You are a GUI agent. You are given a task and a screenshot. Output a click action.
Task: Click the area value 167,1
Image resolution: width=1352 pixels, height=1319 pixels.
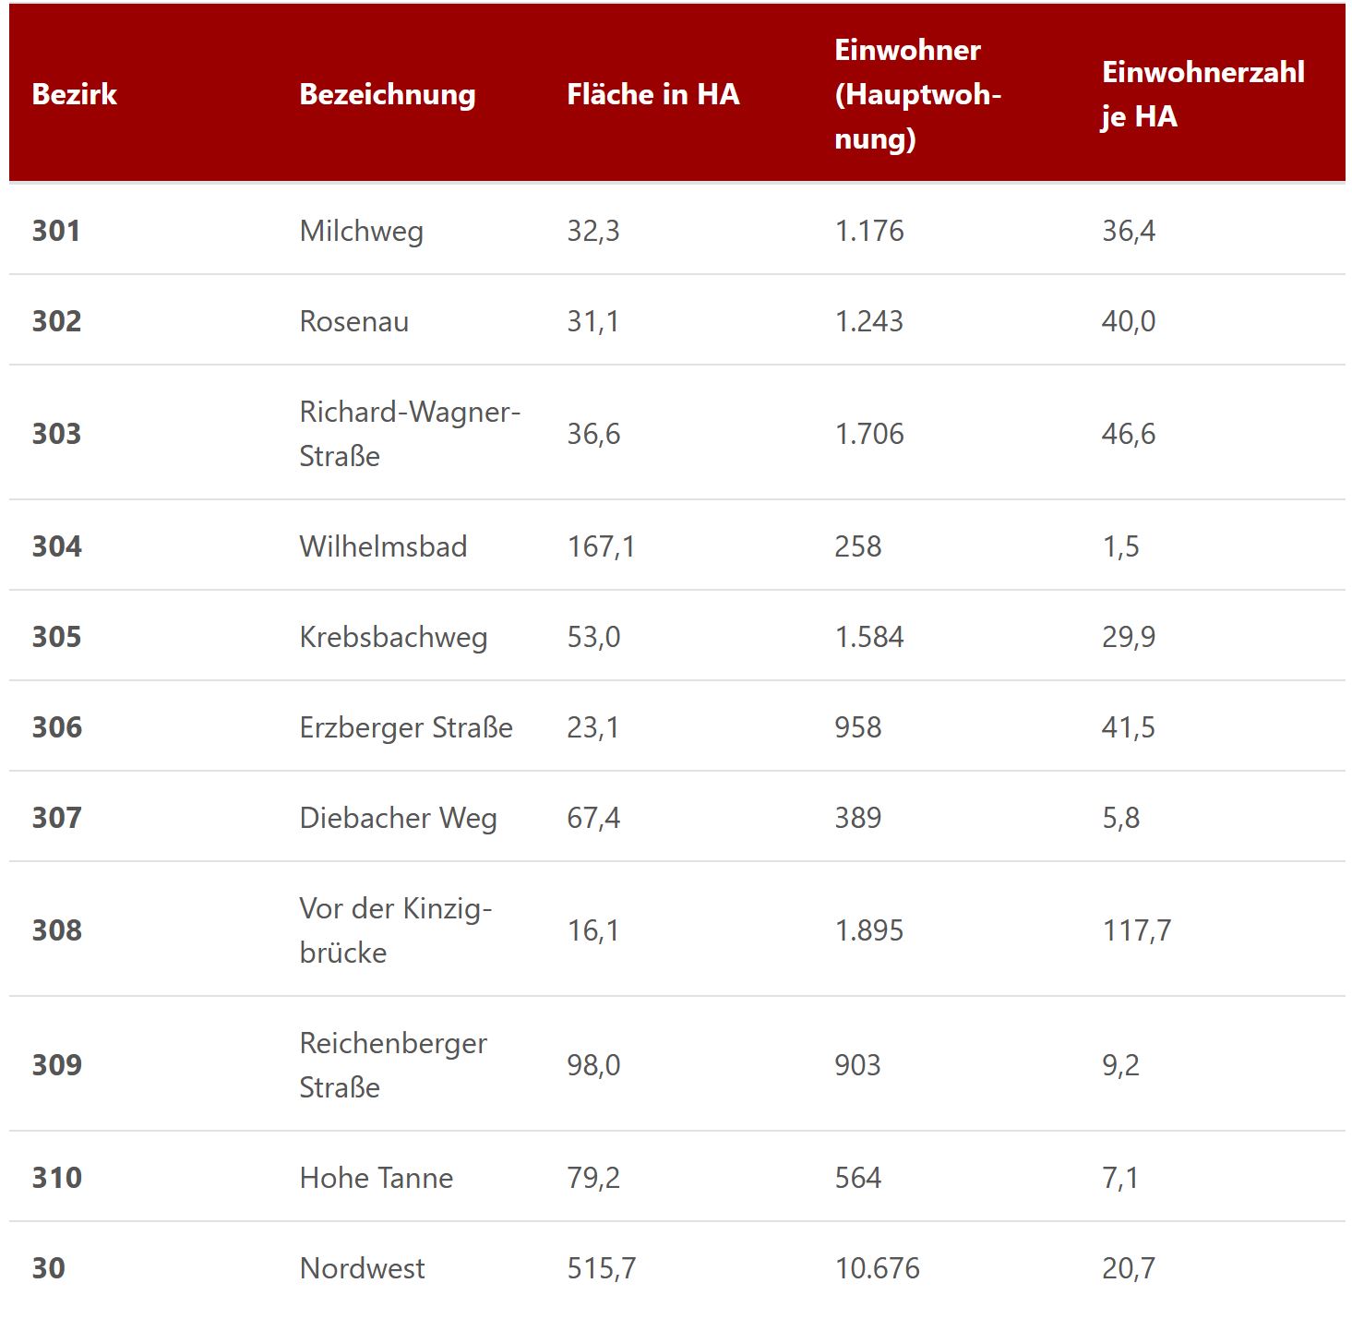coord(601,546)
